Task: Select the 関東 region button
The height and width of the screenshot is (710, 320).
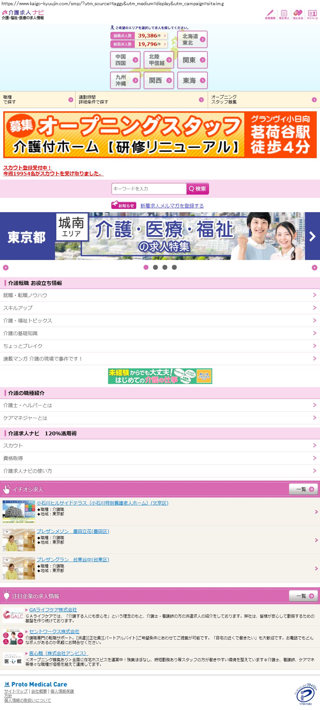Action: (192, 60)
